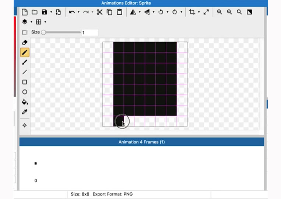Click the Export Format: PNG status text
The image size is (281, 199).
(x=113, y=194)
